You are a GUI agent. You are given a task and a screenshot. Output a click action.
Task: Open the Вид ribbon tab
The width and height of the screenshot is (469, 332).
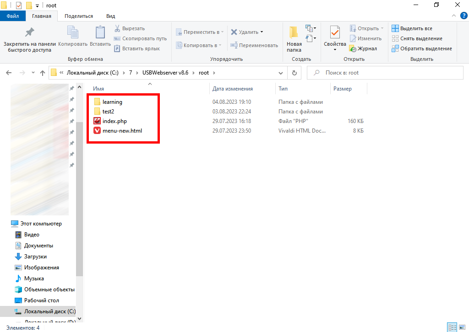click(x=110, y=16)
